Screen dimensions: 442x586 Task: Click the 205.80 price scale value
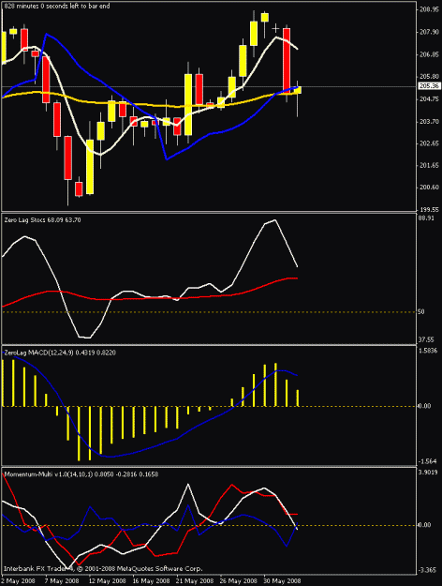point(429,76)
